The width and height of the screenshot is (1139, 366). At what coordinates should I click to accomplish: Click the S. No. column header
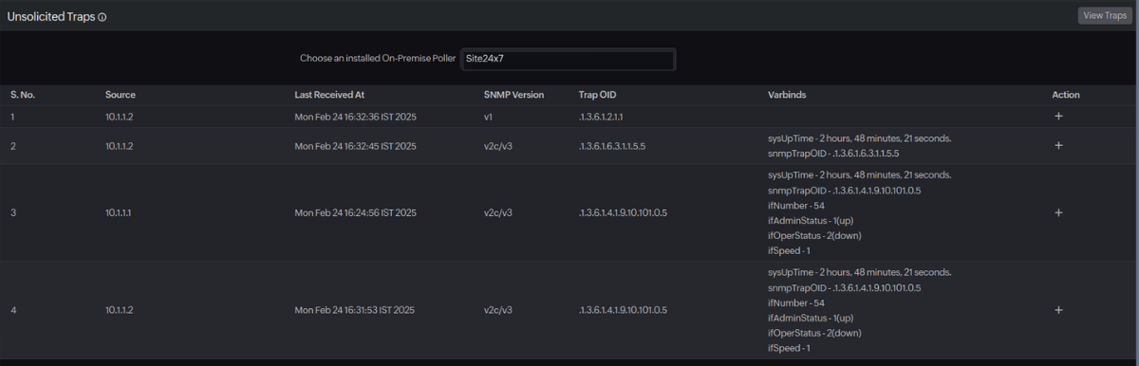23,95
